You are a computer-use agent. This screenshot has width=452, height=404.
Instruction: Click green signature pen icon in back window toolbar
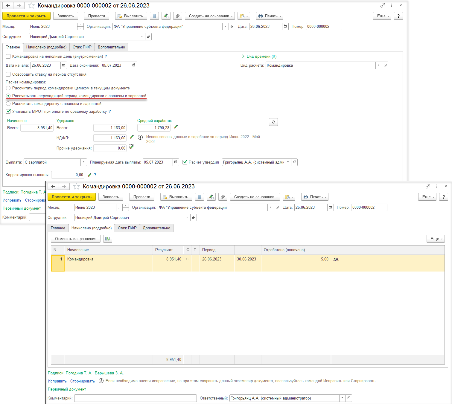pos(166,16)
